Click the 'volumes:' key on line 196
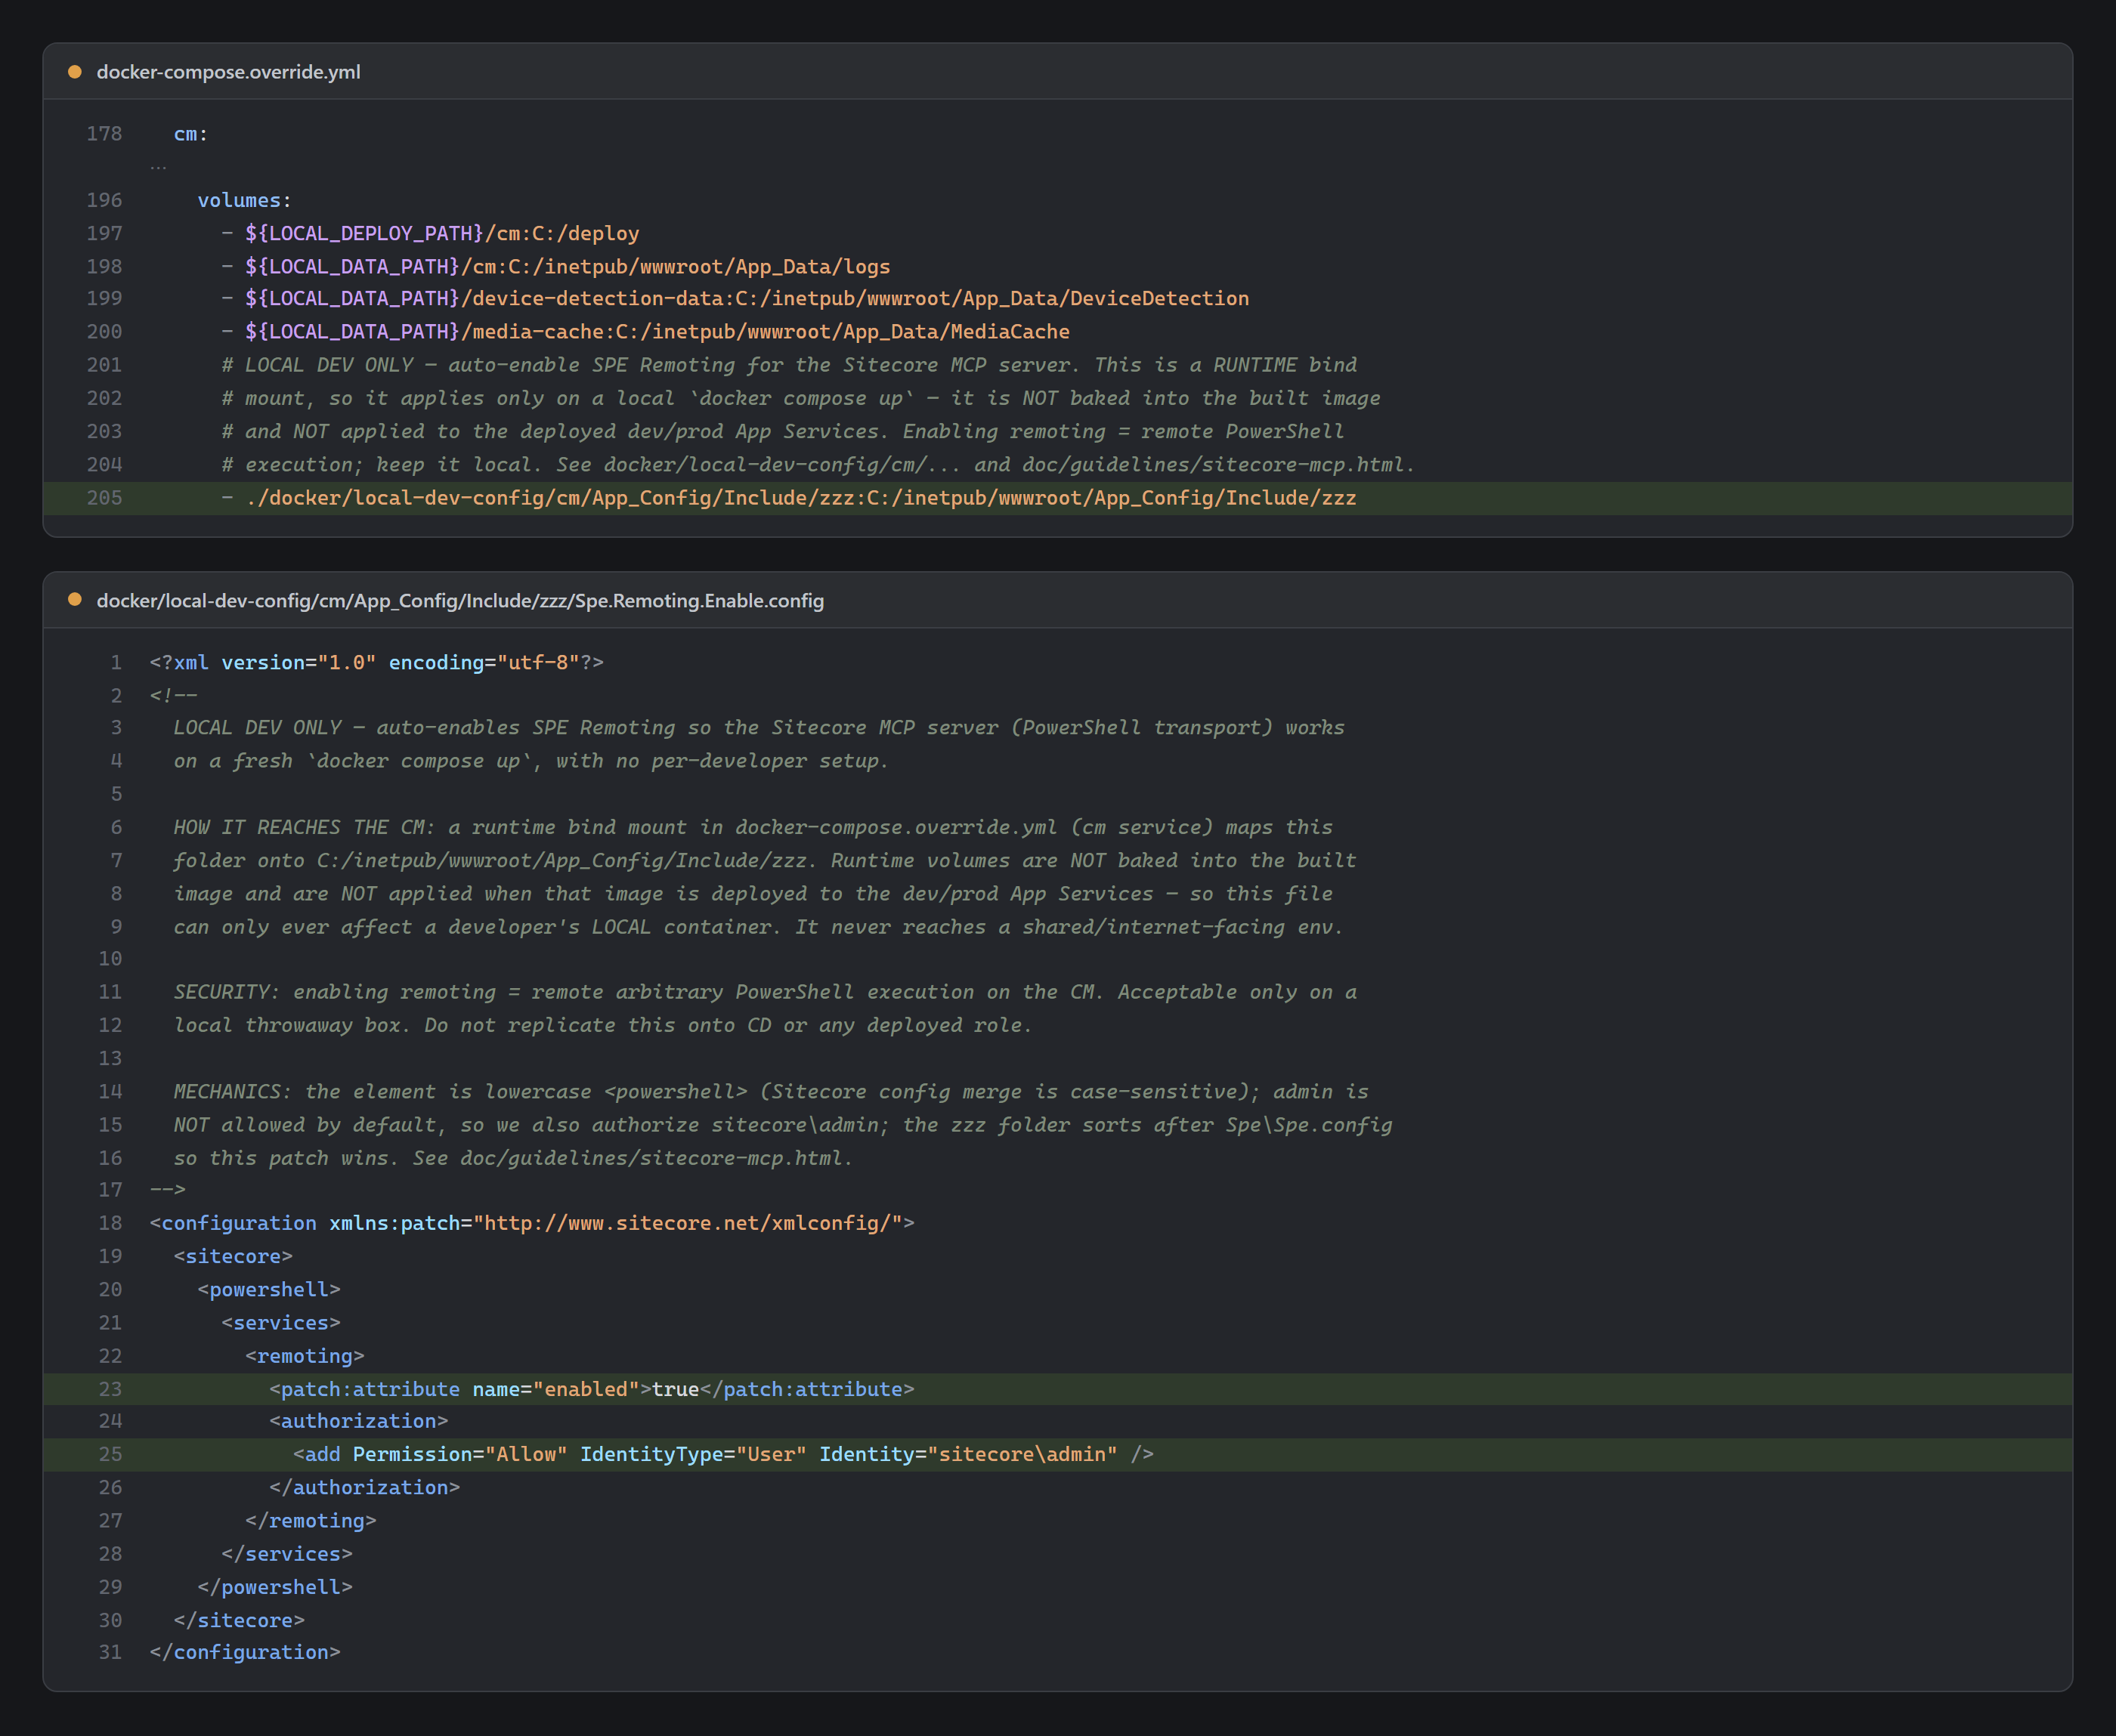Image resolution: width=2116 pixels, height=1736 pixels. tap(244, 200)
